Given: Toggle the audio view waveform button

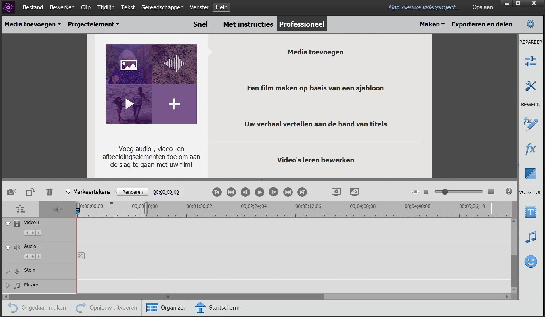Looking at the screenshot, I should (x=57, y=210).
